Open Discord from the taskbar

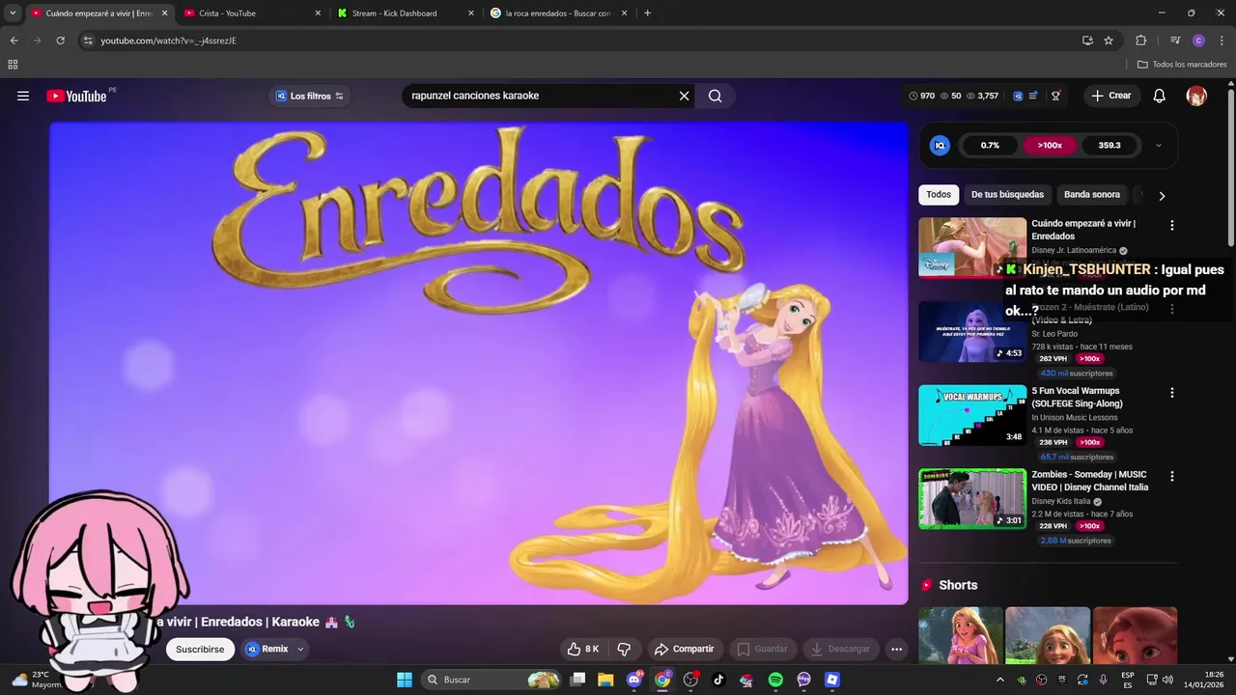(x=634, y=680)
